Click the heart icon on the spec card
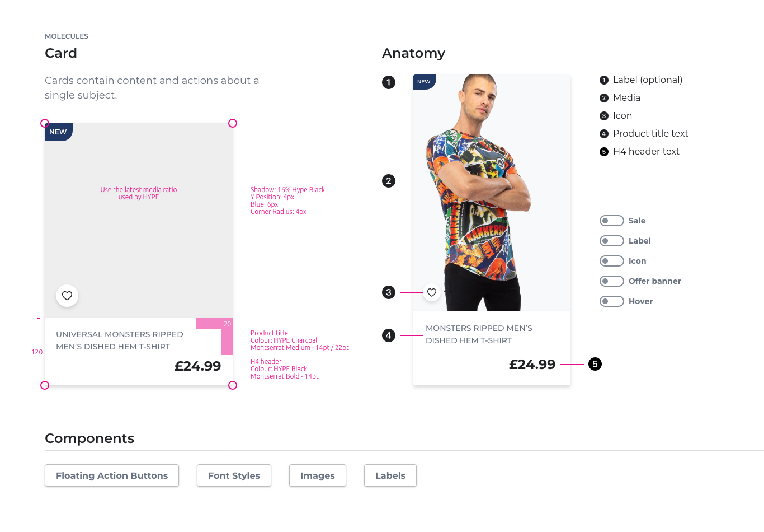 pyautogui.click(x=67, y=296)
